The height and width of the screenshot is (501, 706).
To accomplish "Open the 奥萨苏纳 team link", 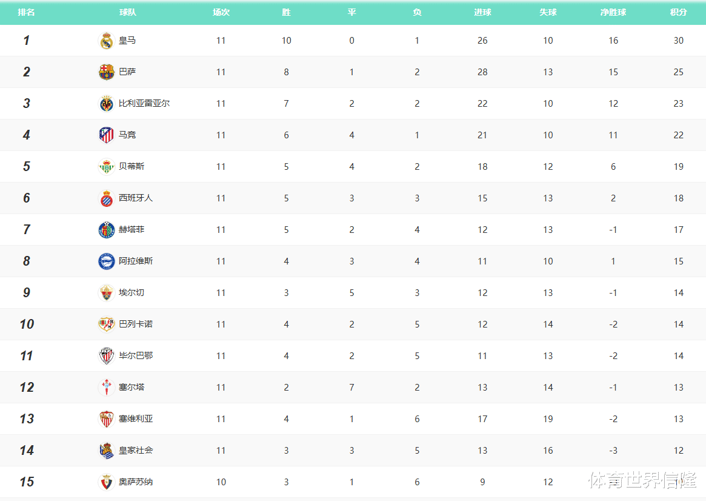I will pyautogui.click(x=136, y=482).
